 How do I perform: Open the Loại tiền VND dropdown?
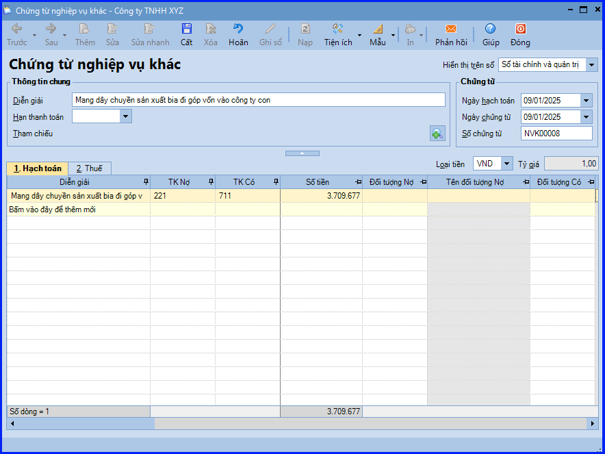click(x=506, y=164)
